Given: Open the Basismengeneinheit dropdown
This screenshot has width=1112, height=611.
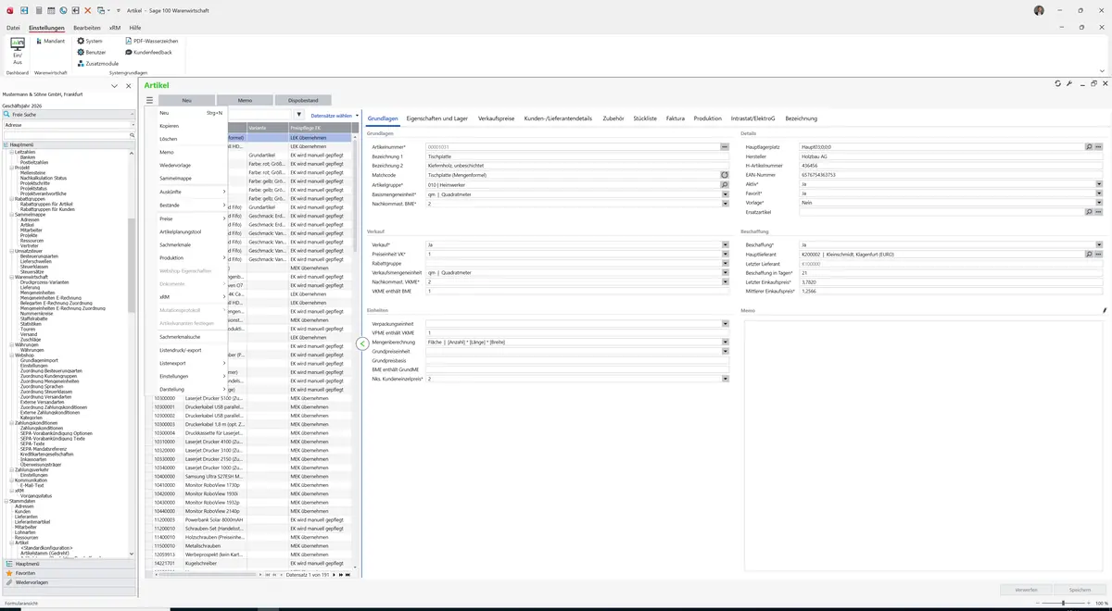Looking at the screenshot, I should (x=725, y=193).
